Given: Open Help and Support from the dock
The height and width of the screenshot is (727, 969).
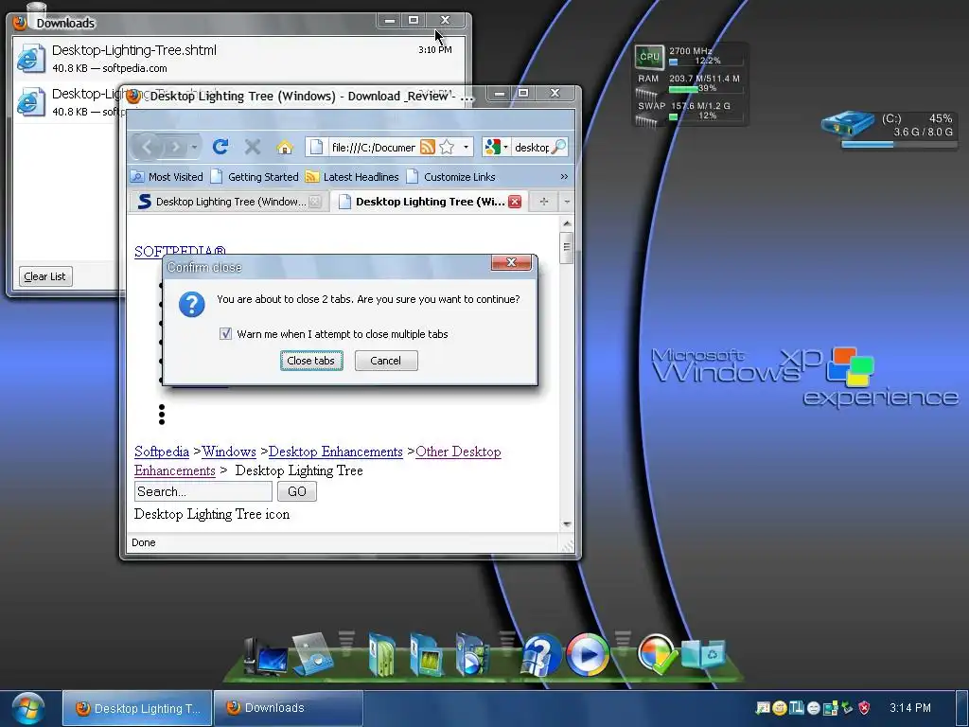Looking at the screenshot, I should point(540,655).
